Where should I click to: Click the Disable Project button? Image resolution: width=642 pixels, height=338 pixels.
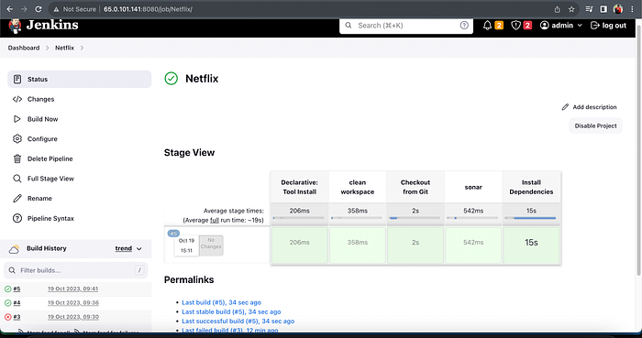pos(595,125)
